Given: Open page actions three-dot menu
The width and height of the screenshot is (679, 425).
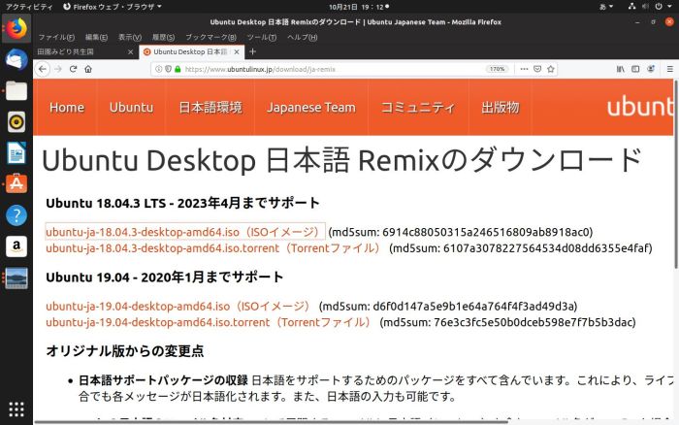Looking at the screenshot, I should [x=524, y=69].
